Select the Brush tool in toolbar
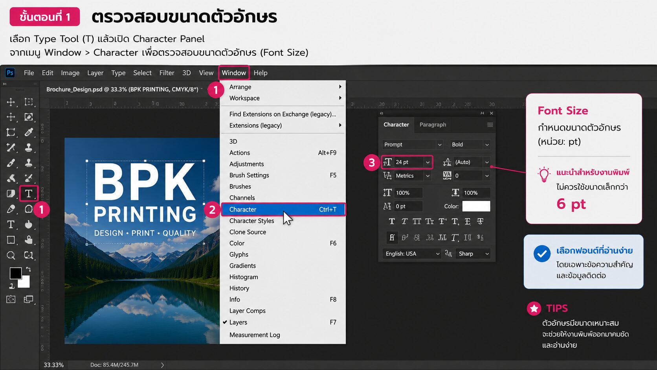This screenshot has width=657, height=370. coord(11,163)
